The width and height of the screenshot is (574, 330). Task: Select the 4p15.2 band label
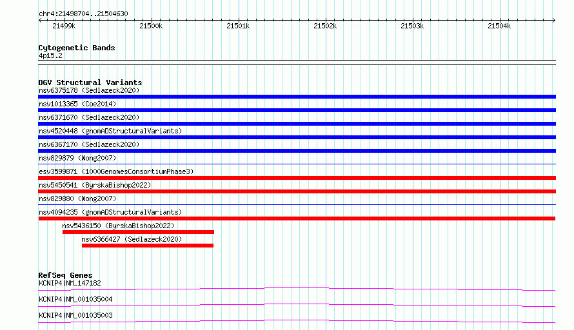click(50, 55)
